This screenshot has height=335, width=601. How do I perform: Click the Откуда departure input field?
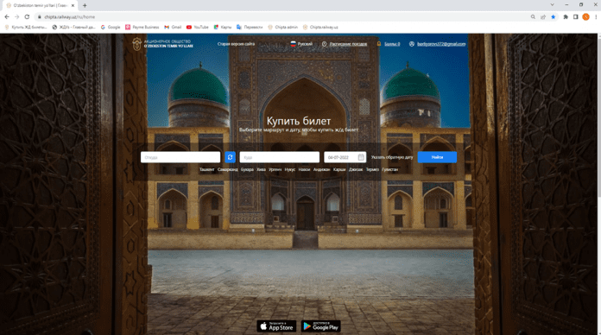click(x=180, y=157)
